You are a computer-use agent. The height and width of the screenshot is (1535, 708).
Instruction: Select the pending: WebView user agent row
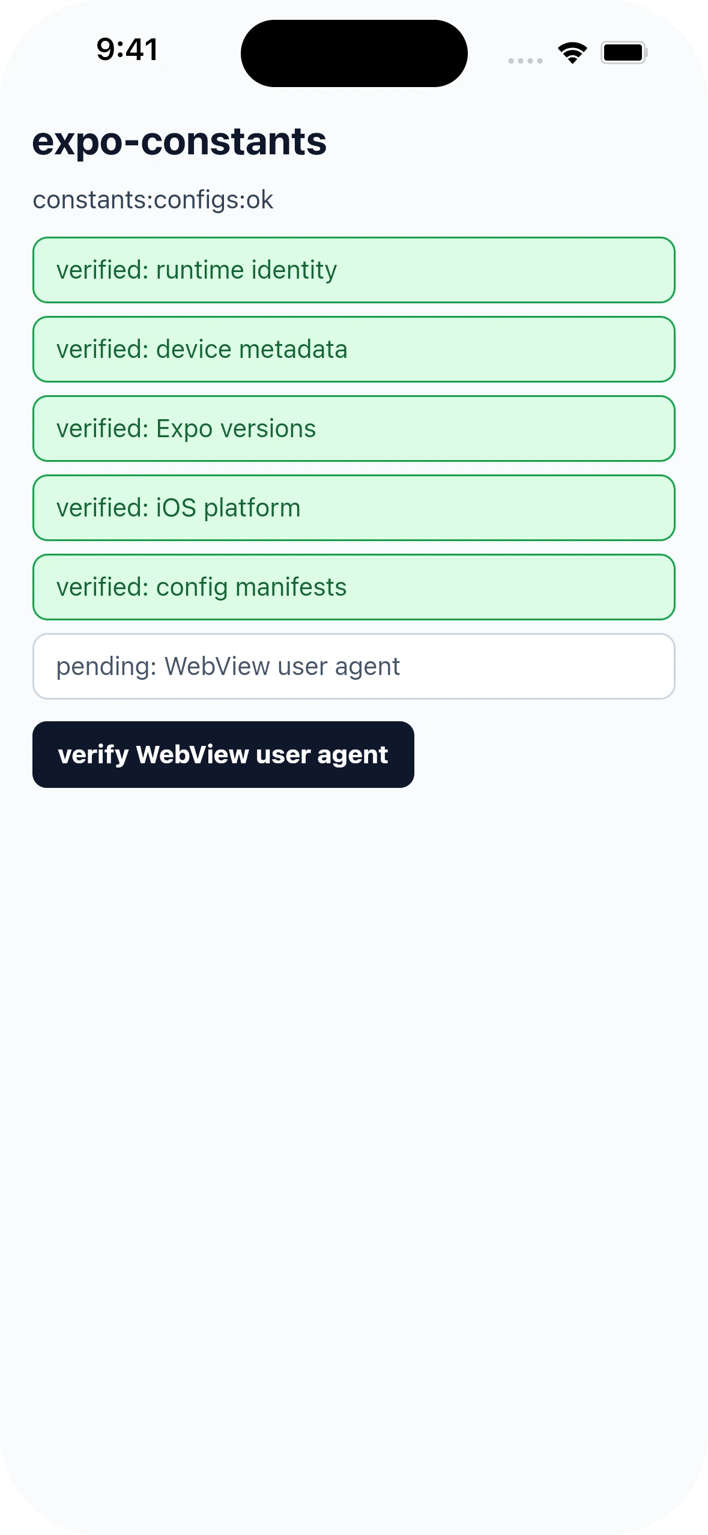click(x=354, y=667)
